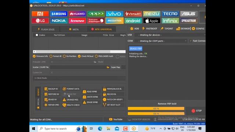Expand the 1-Click Mode section

point(79,78)
